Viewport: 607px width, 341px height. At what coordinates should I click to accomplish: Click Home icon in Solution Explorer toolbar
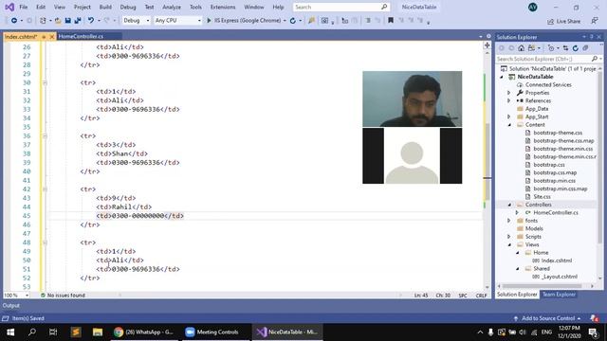tap(521, 48)
